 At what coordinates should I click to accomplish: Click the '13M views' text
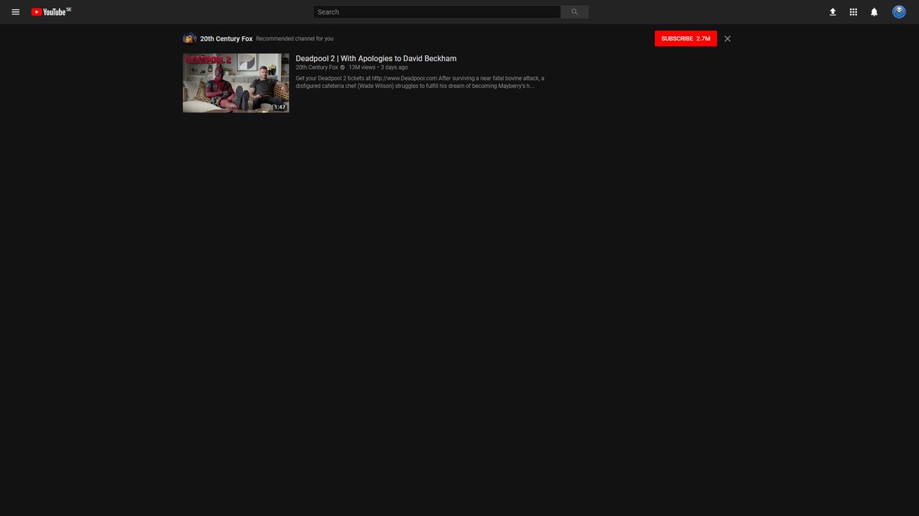pos(362,67)
